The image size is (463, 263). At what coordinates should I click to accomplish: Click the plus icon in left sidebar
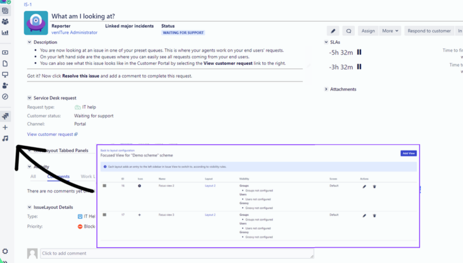[5, 127]
